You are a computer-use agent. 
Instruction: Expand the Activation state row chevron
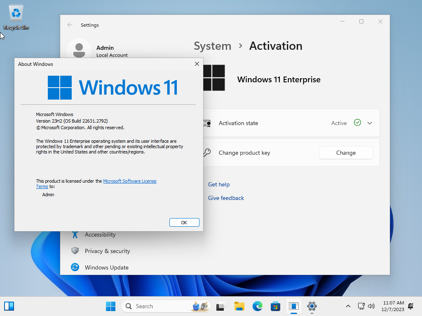pos(370,123)
